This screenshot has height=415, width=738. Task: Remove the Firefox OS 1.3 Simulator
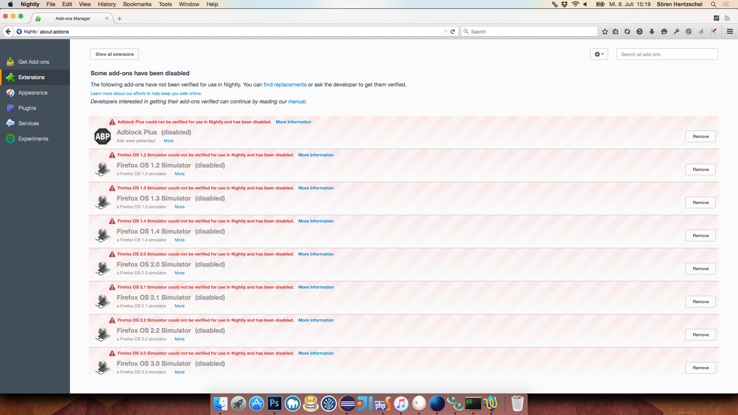[x=700, y=203]
